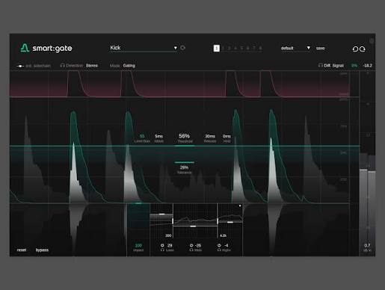Solo-listen the Highs band headphone icon
The height and width of the screenshot is (290, 385).
point(219,250)
